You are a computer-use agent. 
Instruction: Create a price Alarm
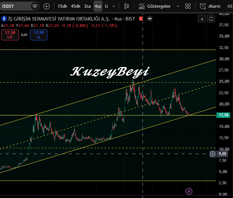(210, 6)
